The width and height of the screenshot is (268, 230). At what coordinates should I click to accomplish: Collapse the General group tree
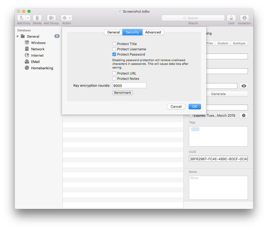(18, 36)
